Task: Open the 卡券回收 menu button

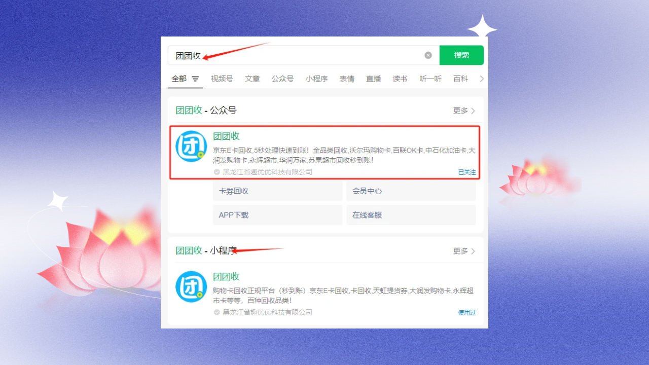Action: coord(278,191)
